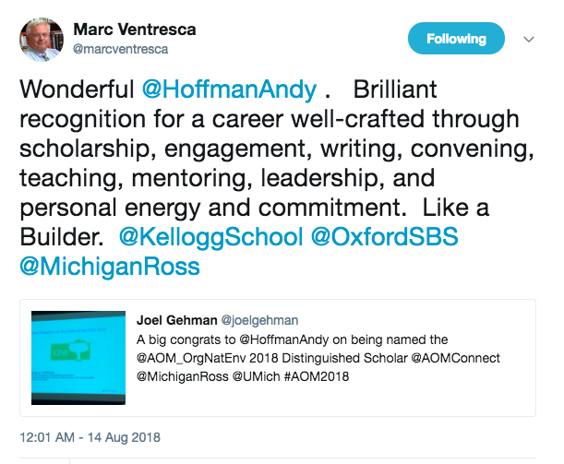Open the tweet options chevron menu
This screenshot has height=464, width=564.
pos(529,39)
